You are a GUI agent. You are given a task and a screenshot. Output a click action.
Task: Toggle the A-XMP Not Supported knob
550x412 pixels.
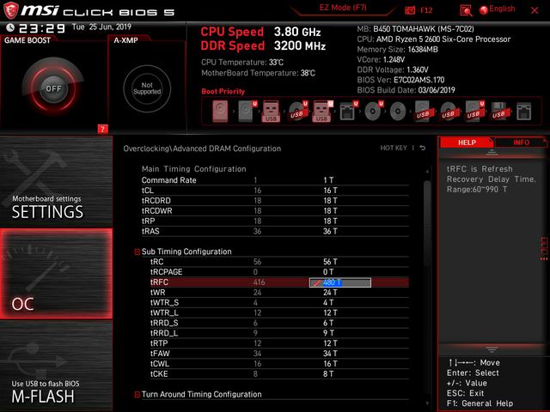tap(147, 88)
